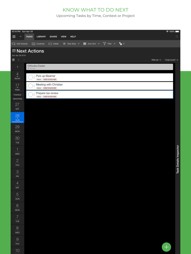Screen dimensions: 191x254
Task: Open the Manual sort dropdown
Action: click(156, 60)
